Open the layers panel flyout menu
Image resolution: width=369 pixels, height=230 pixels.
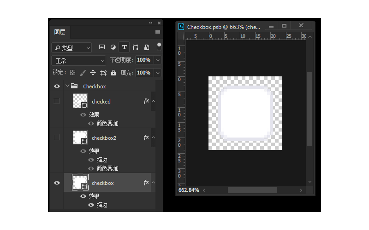158,32
